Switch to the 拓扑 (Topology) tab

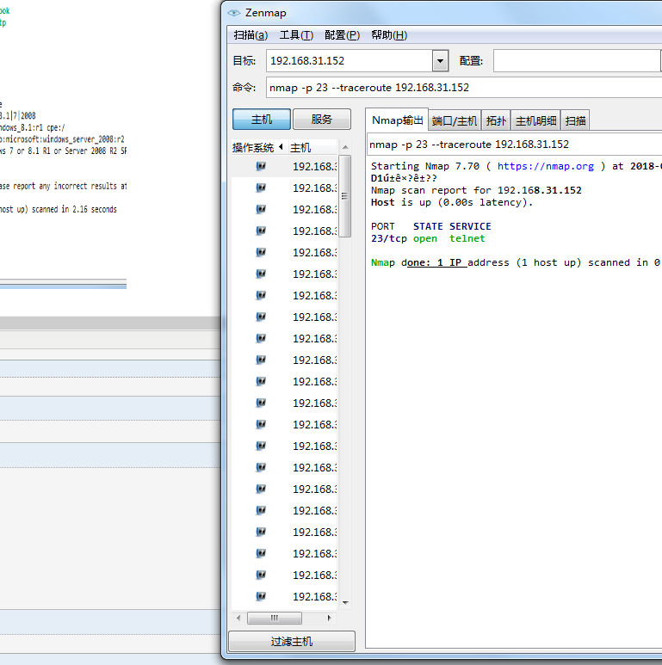tap(496, 121)
